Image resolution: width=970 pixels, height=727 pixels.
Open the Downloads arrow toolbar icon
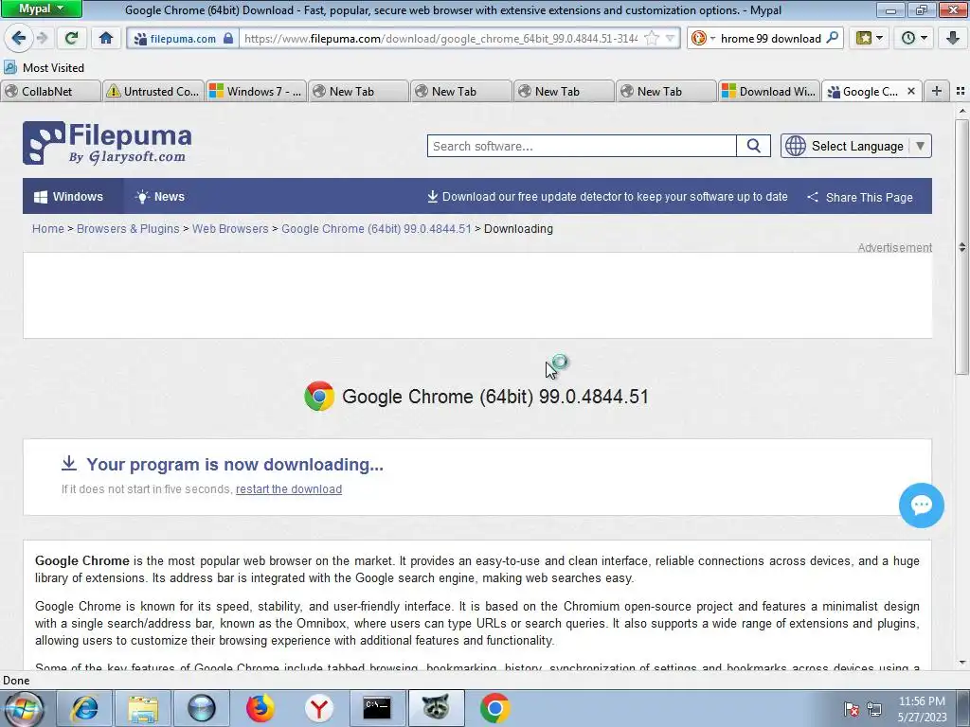click(x=953, y=38)
